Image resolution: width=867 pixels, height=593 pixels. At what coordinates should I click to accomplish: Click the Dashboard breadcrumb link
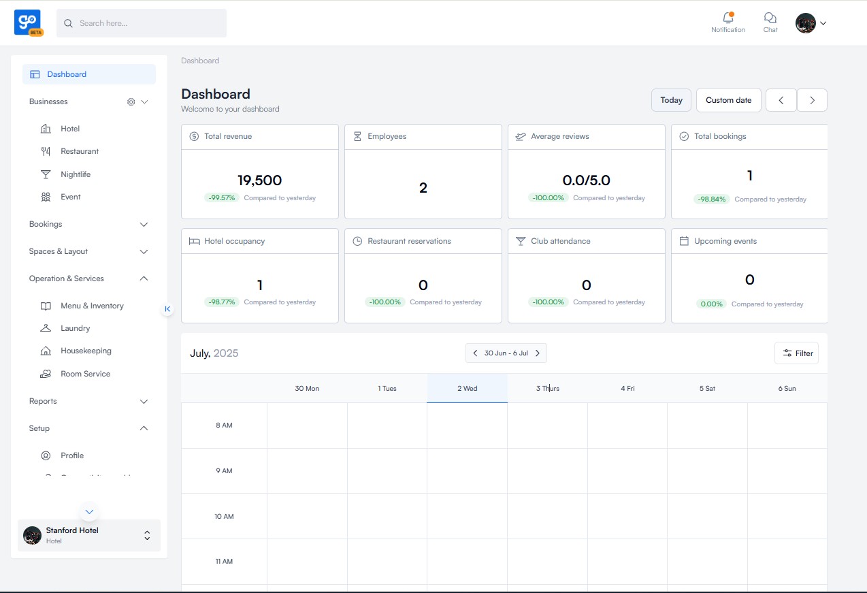[x=200, y=61]
